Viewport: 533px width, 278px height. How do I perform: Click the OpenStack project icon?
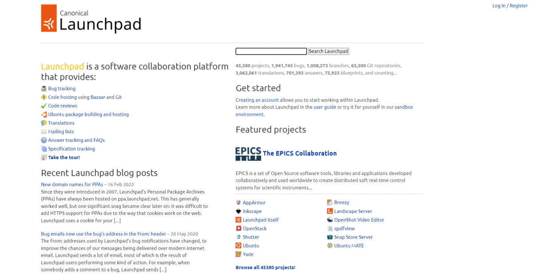239,229
